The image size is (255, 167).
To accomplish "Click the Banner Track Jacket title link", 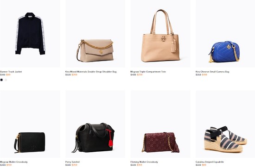I will (11, 72).
